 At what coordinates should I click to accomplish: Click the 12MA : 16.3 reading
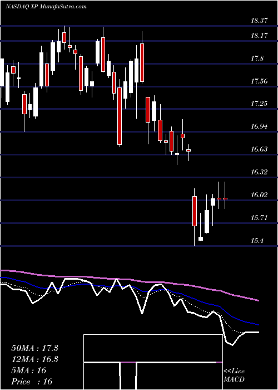point(34,359)
